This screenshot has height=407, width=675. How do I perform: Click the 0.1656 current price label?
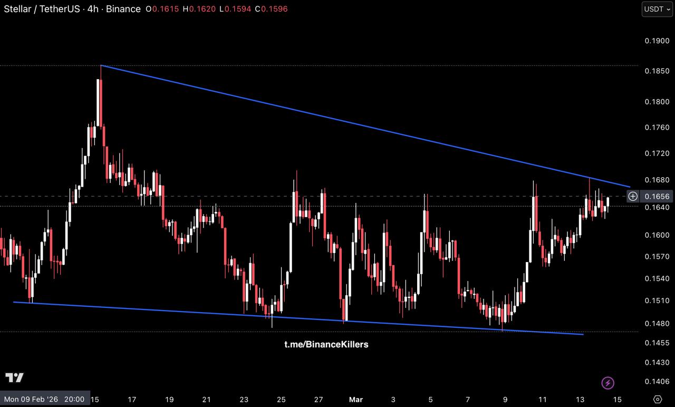[x=657, y=197]
